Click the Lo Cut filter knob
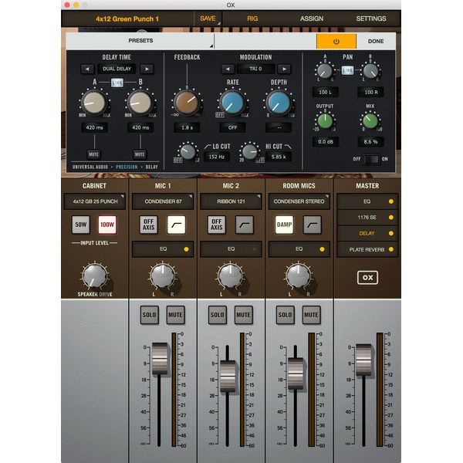Viewport: 463px width, 463px height. 188,152
